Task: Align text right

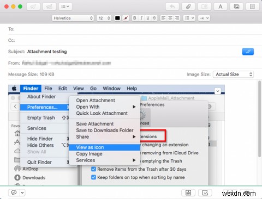Action: coord(177,18)
